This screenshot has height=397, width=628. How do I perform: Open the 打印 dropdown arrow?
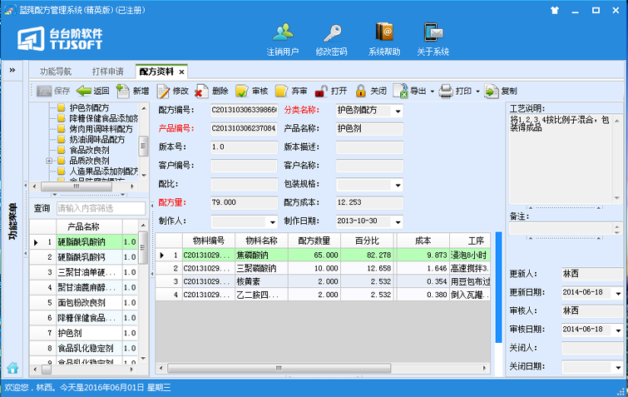pos(477,92)
